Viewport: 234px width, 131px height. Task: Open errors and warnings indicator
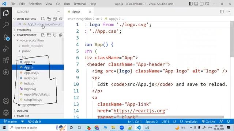[x=34, y=122]
